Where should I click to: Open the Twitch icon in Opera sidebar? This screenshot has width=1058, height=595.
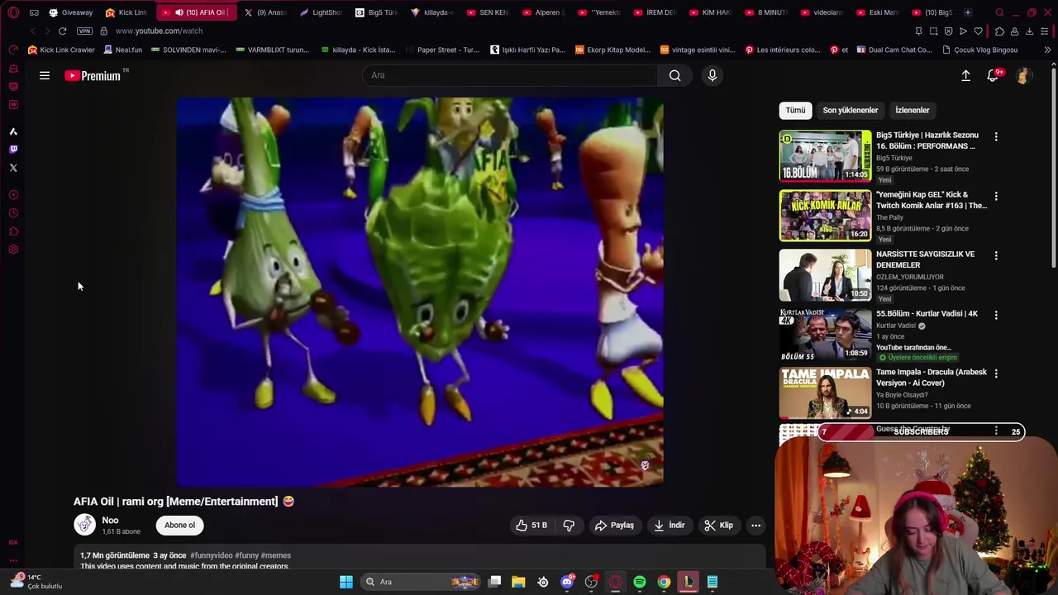[13, 150]
